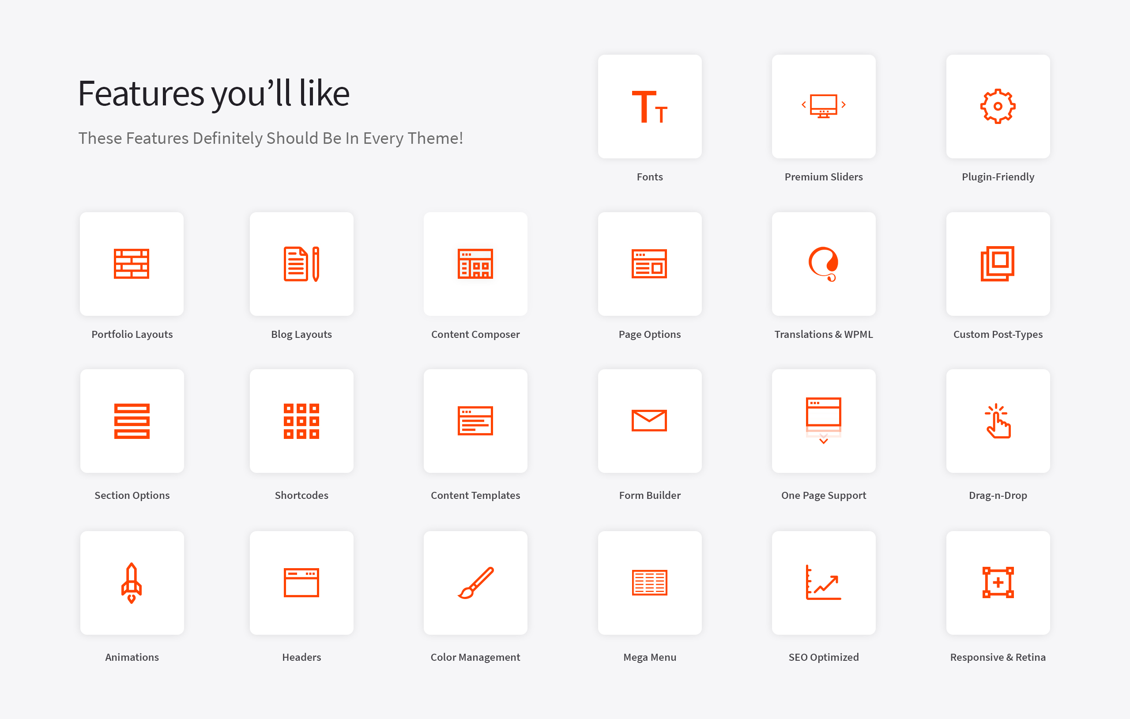The height and width of the screenshot is (719, 1130).
Task: Click the Fonts typography icon
Action: (649, 106)
